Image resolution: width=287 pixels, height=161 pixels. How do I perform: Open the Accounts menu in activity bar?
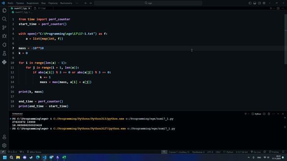click(x=4, y=137)
